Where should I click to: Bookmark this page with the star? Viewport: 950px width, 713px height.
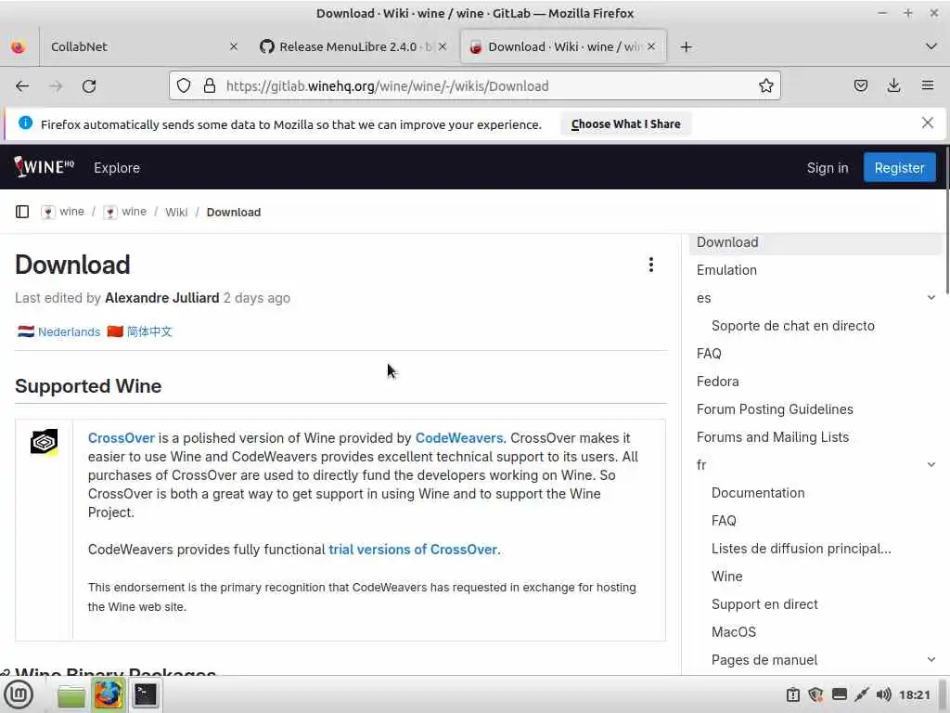[x=765, y=86]
